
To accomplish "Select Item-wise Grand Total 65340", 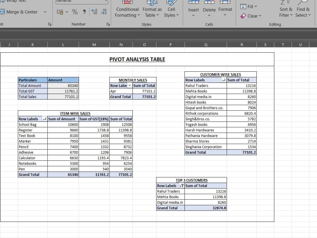I will click(x=63, y=175).
